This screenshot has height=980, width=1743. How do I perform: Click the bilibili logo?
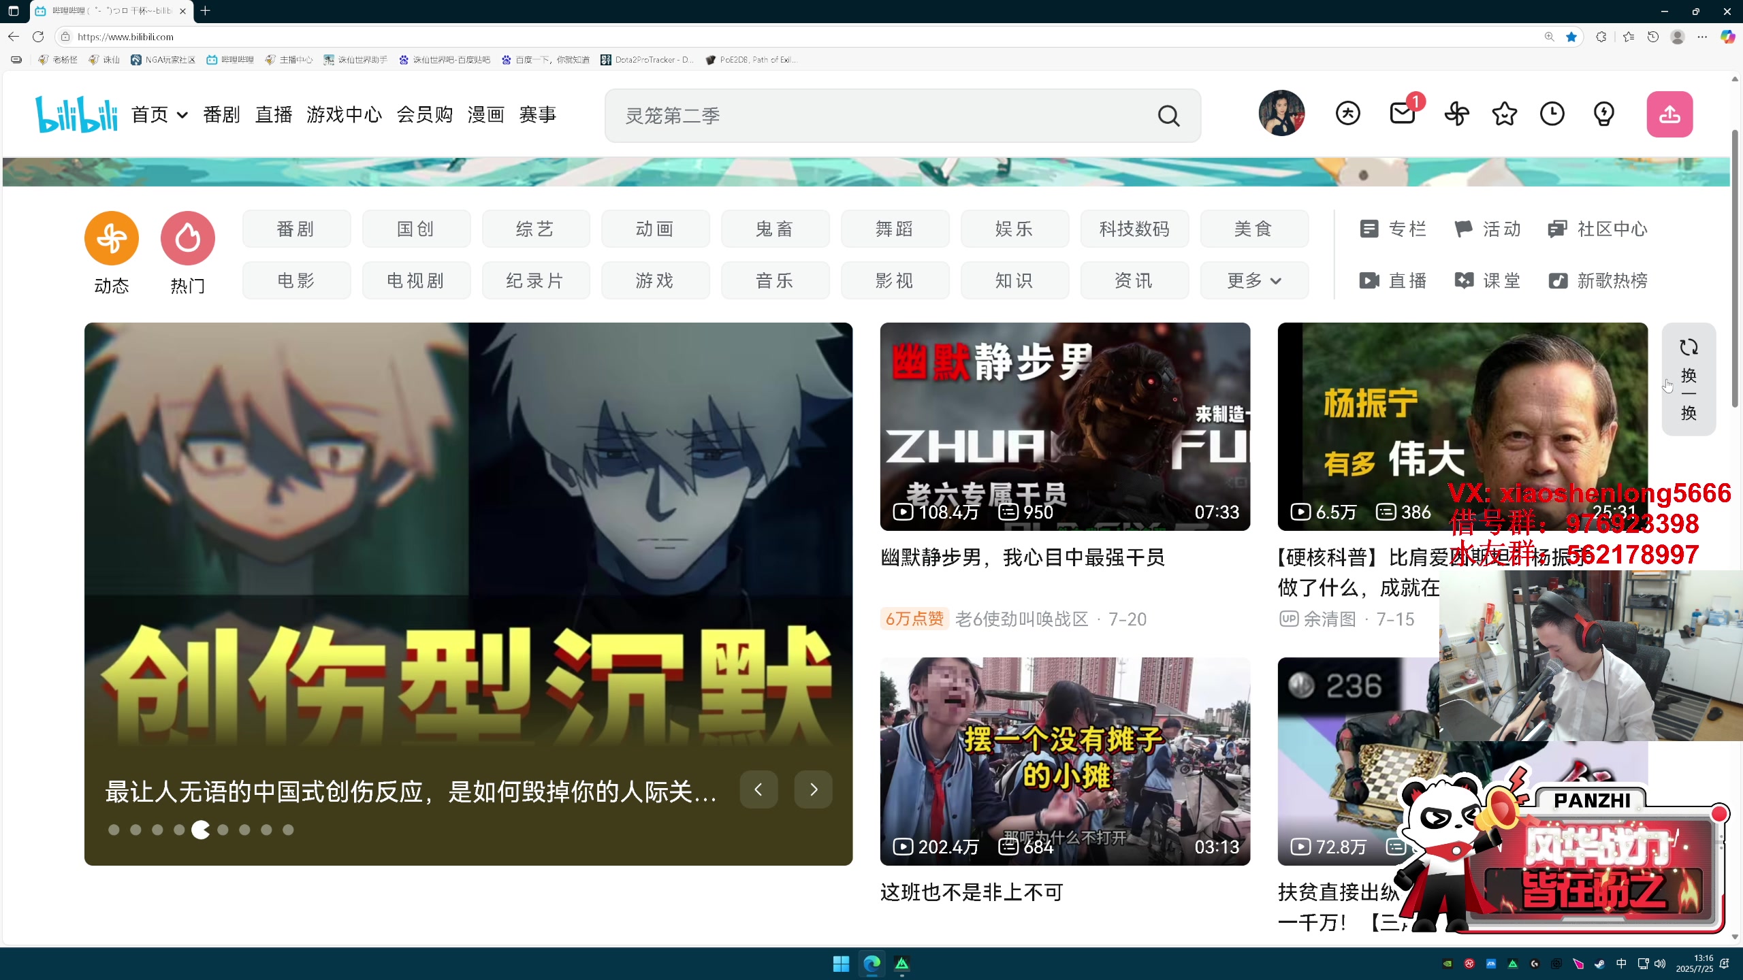click(76, 114)
